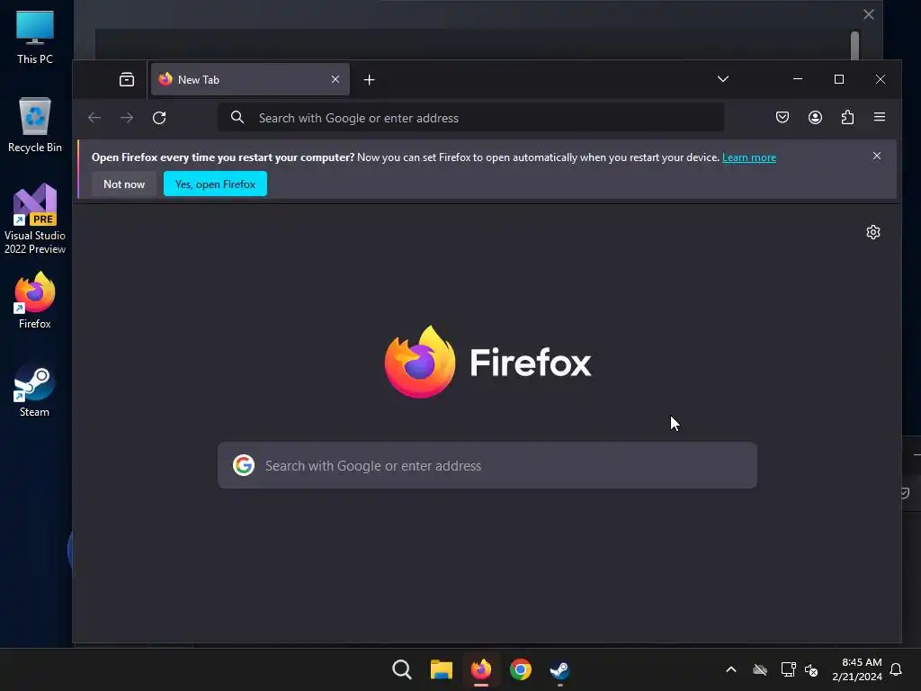Maximize the Firefox window
The image size is (921, 691).
[x=839, y=79]
